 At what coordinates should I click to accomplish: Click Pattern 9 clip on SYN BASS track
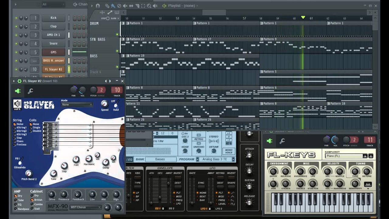[270, 39]
